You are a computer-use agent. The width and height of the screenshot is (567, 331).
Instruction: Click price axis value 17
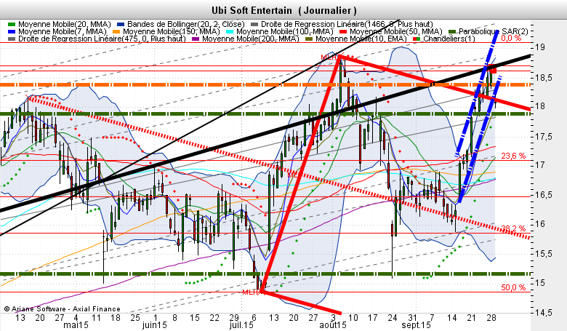pyautogui.click(x=540, y=165)
